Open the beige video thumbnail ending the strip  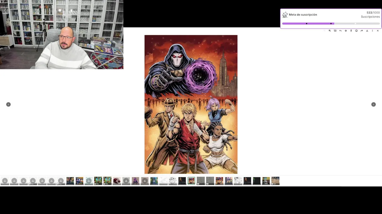tap(275, 181)
